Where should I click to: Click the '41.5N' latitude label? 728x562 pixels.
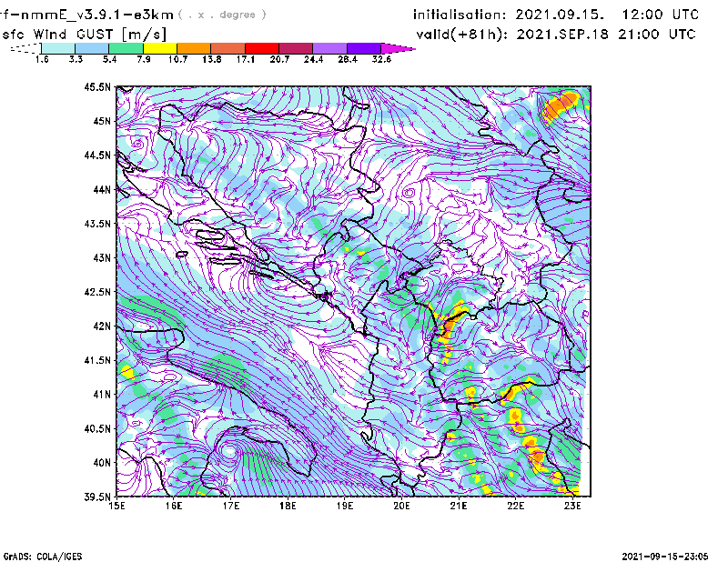coord(97,360)
